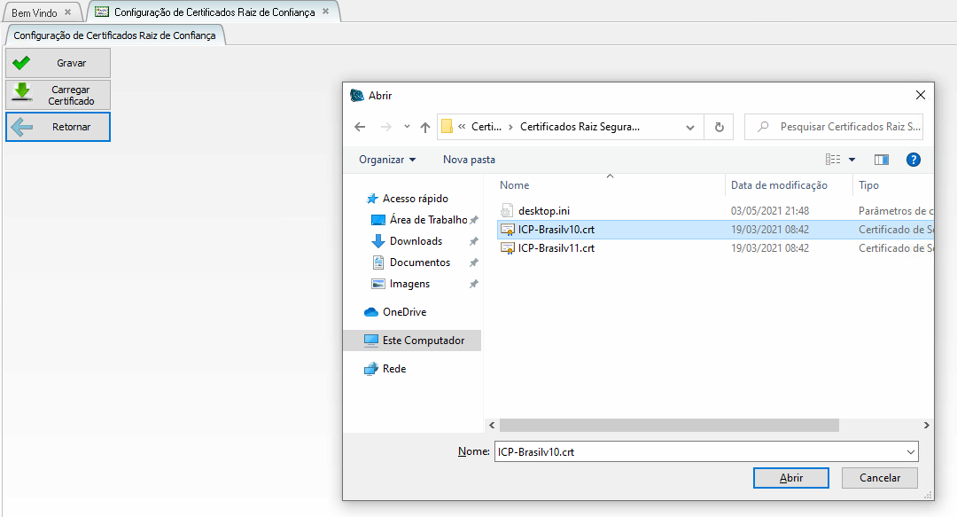Viewport: 957px width, 517px height.
Task: Switch to the Bem Vindo tab
Action: [34, 12]
